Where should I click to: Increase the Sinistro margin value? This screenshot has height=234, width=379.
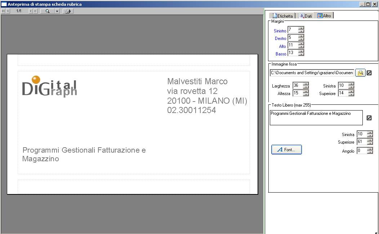[x=301, y=28]
